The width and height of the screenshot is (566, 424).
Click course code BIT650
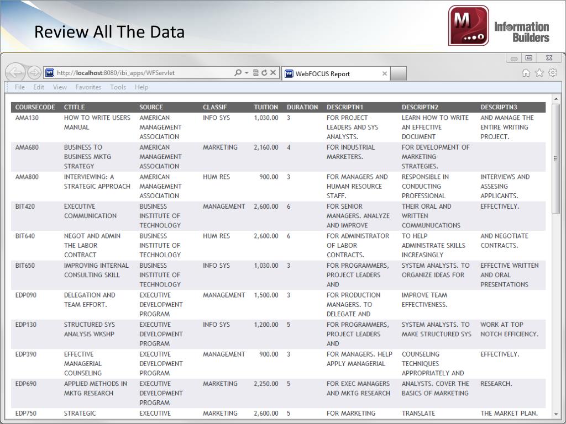tap(25, 266)
